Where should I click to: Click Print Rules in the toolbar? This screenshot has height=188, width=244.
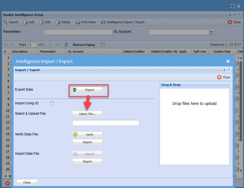pyautogui.click(x=86, y=22)
